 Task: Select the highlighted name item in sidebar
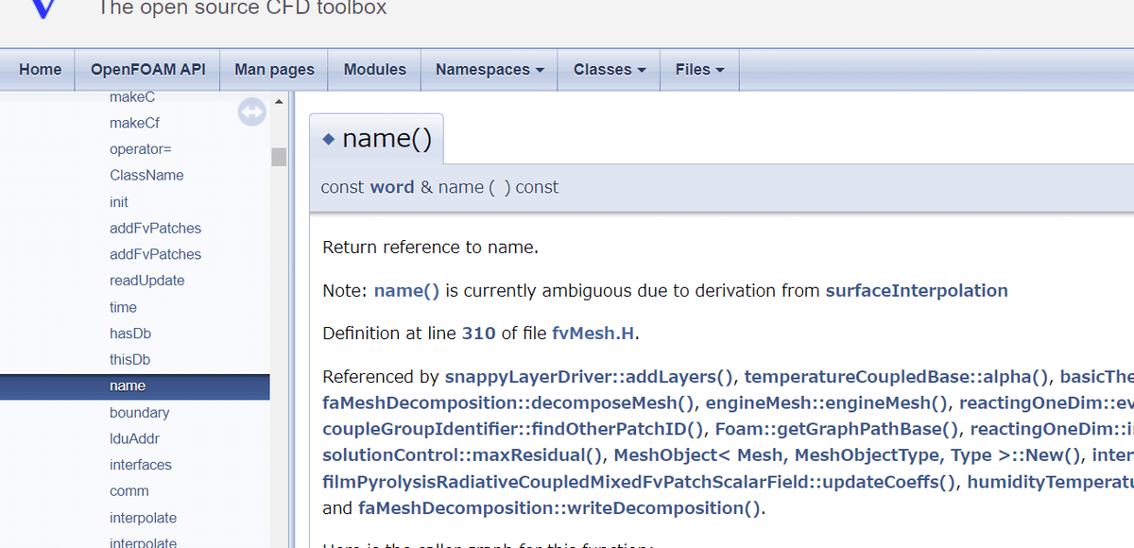point(128,386)
